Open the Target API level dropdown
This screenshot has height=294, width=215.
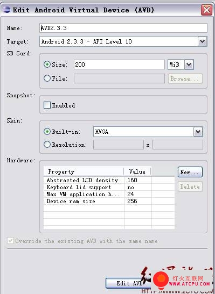pyautogui.click(x=203, y=41)
